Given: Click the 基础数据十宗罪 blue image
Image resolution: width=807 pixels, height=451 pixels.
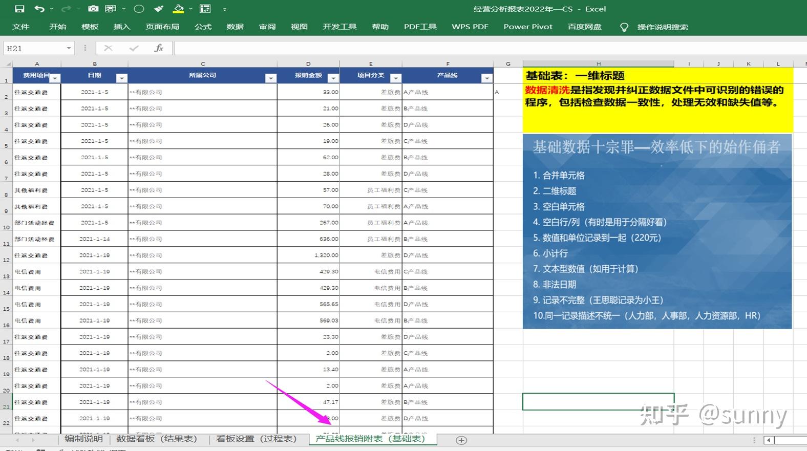Looking at the screenshot, I should point(657,231).
